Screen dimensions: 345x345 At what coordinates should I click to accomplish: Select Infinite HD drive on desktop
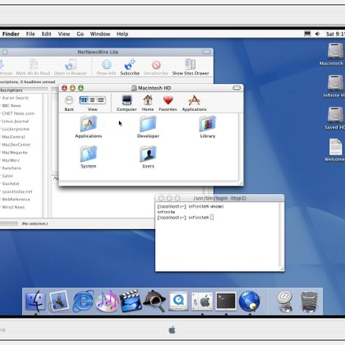coord(335,86)
